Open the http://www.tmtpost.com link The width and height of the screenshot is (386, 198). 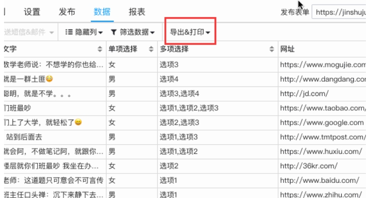323,137
